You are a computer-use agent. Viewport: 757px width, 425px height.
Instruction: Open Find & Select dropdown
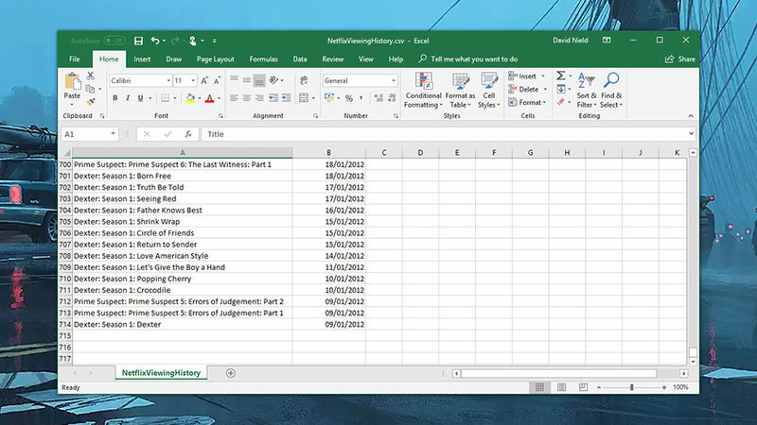[x=610, y=90]
